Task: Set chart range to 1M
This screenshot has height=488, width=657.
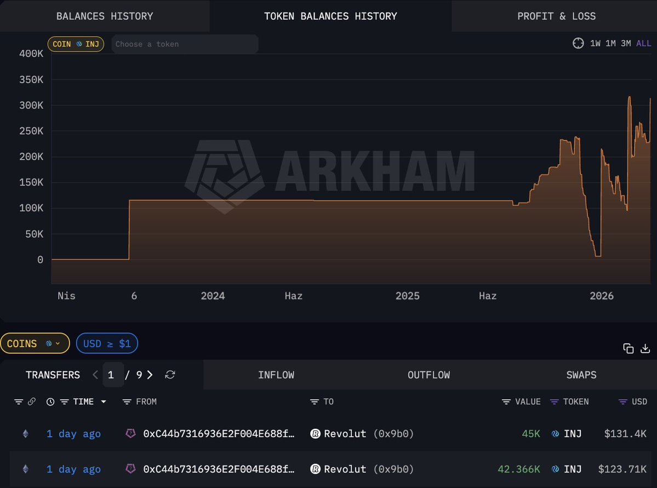Action: [610, 43]
